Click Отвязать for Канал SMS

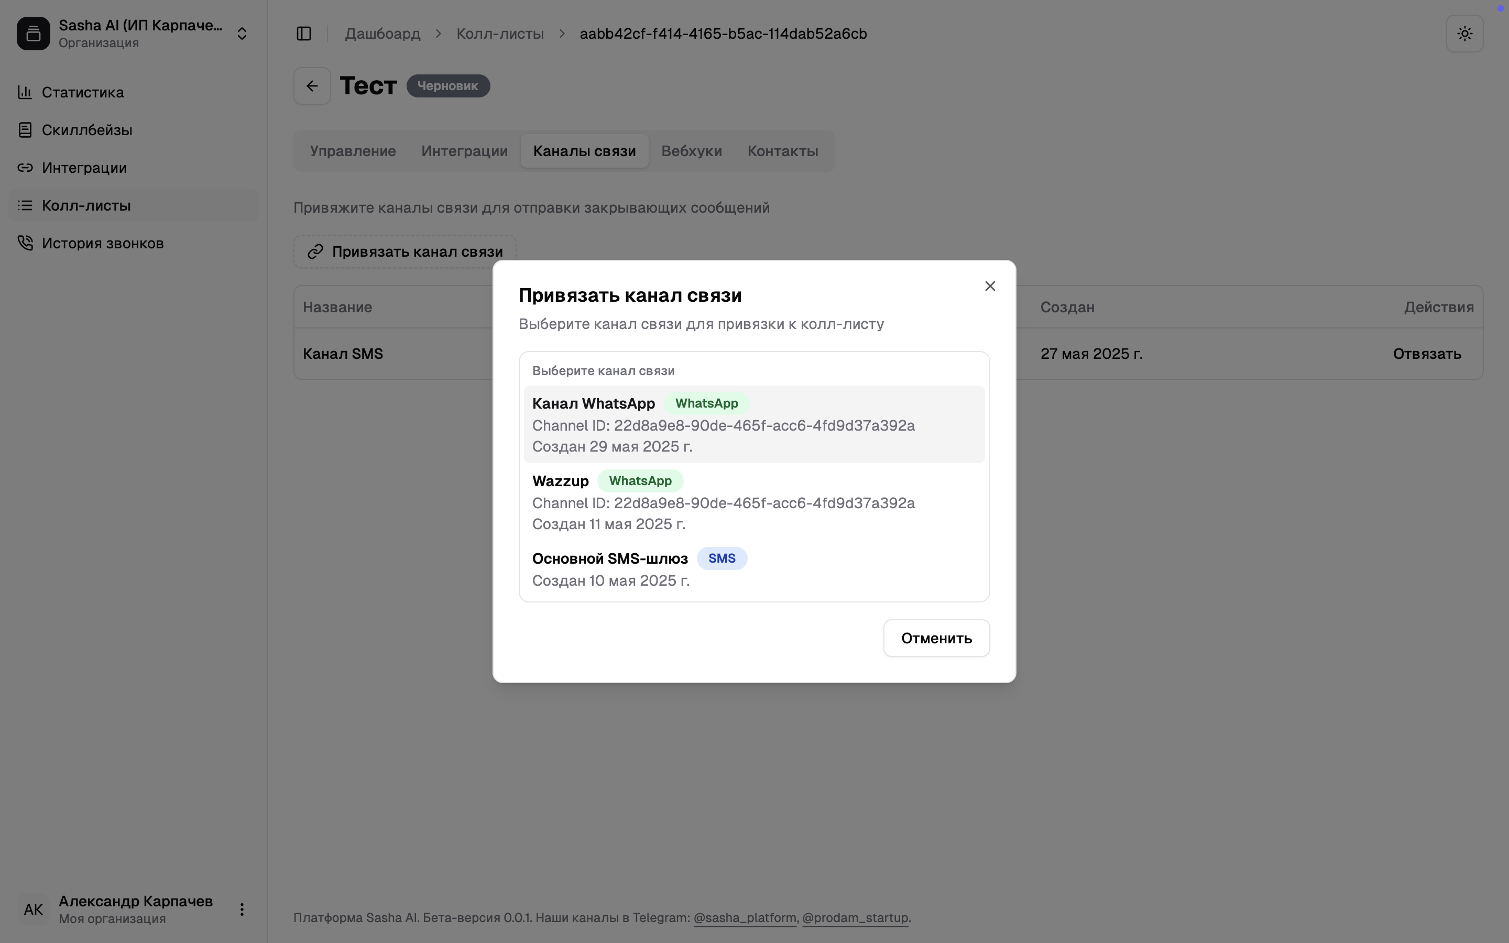click(1426, 354)
